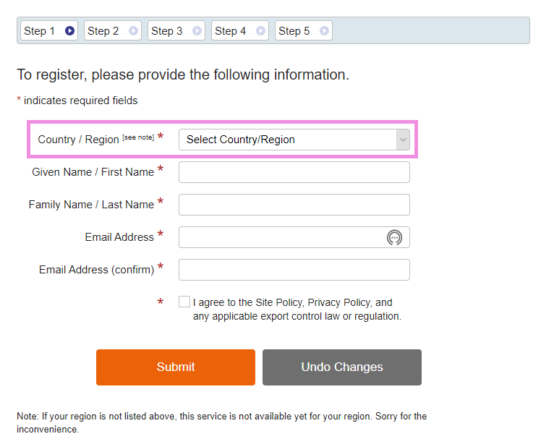
Task: Click the Step 2 arrow icon
Action: [x=133, y=31]
